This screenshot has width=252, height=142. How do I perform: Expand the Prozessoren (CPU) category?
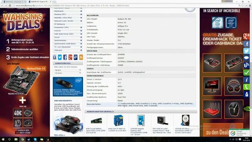[x=81, y=28]
